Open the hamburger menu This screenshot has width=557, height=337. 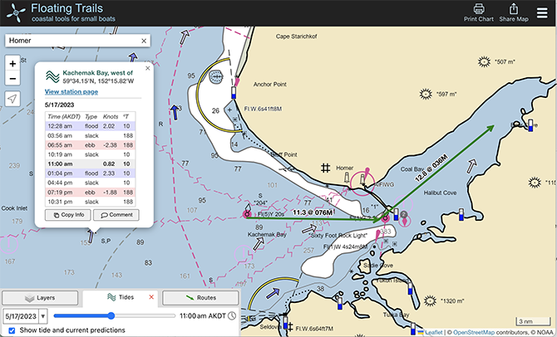(x=542, y=12)
